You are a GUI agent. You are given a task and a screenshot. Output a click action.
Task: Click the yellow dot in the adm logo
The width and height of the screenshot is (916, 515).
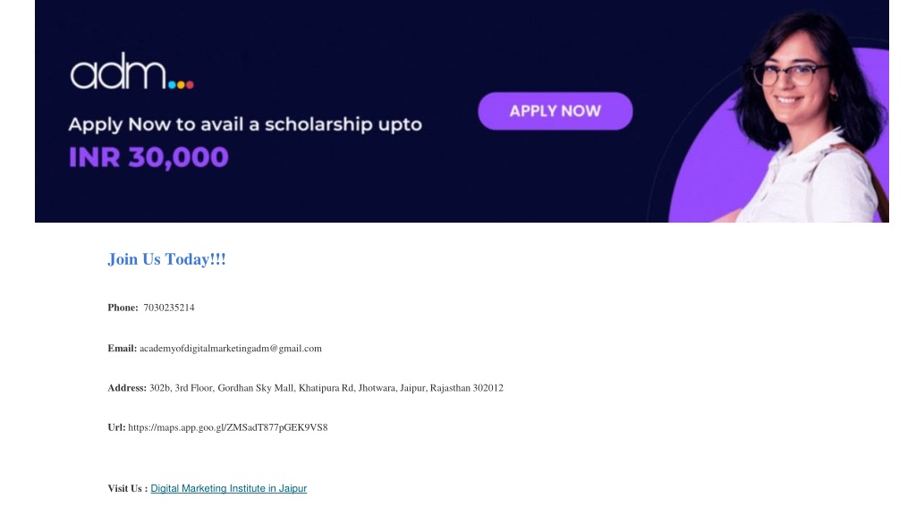pyautogui.click(x=181, y=85)
